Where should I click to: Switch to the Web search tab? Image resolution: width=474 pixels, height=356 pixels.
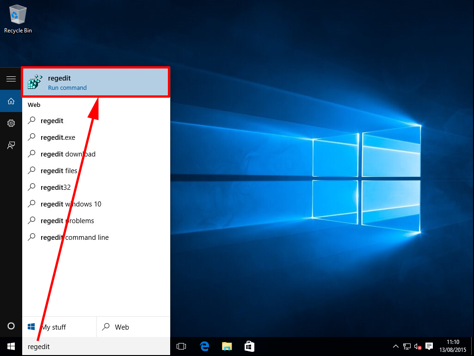(133, 327)
